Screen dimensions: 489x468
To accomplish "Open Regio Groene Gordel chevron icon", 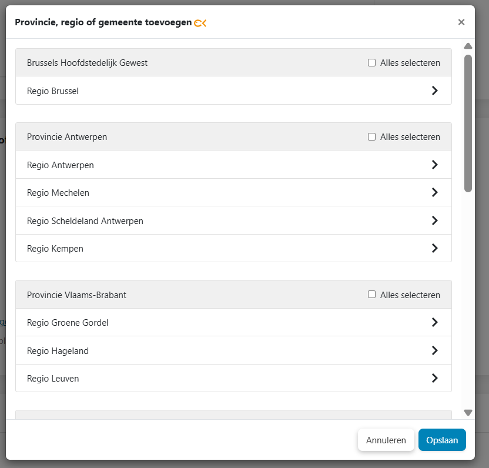I will coord(434,322).
